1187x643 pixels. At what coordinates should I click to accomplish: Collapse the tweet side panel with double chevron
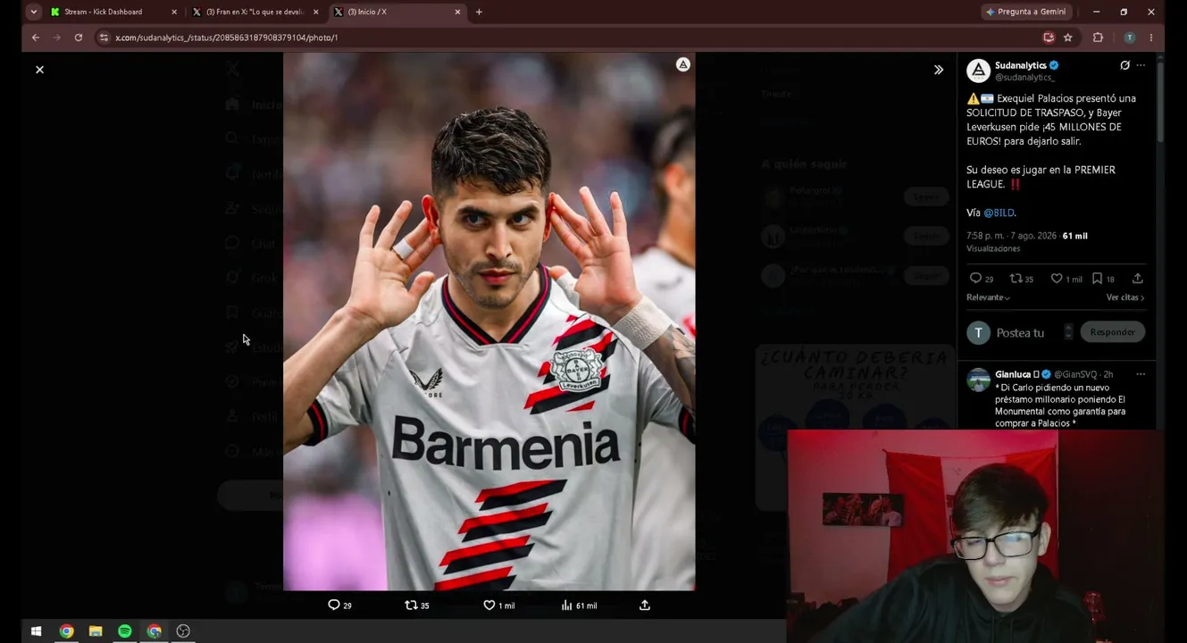tap(939, 70)
